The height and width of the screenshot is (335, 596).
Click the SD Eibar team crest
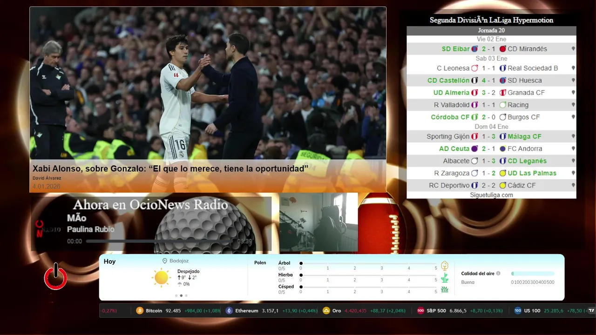[x=474, y=49]
